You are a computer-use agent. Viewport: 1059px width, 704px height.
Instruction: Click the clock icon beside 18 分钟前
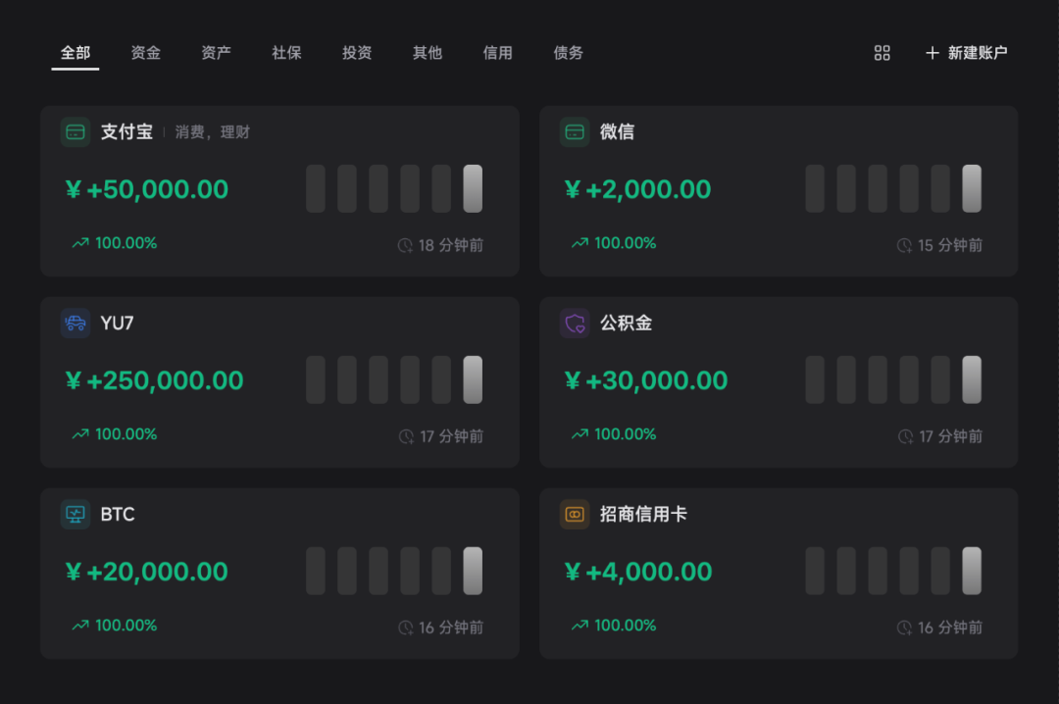point(405,245)
